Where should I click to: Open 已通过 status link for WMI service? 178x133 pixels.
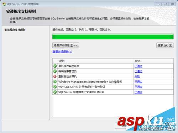click(x=138, y=82)
